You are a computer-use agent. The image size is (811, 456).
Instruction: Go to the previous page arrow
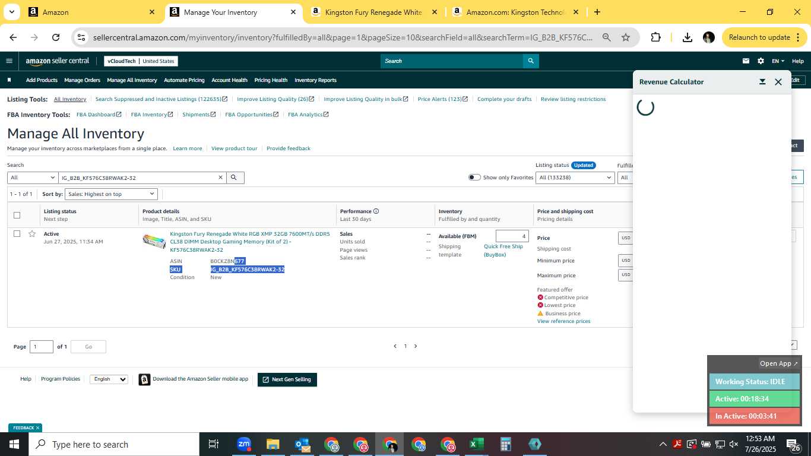tap(395, 346)
